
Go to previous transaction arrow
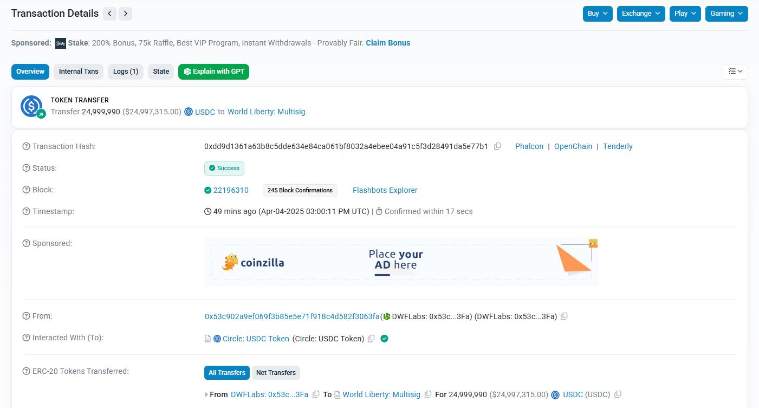110,14
